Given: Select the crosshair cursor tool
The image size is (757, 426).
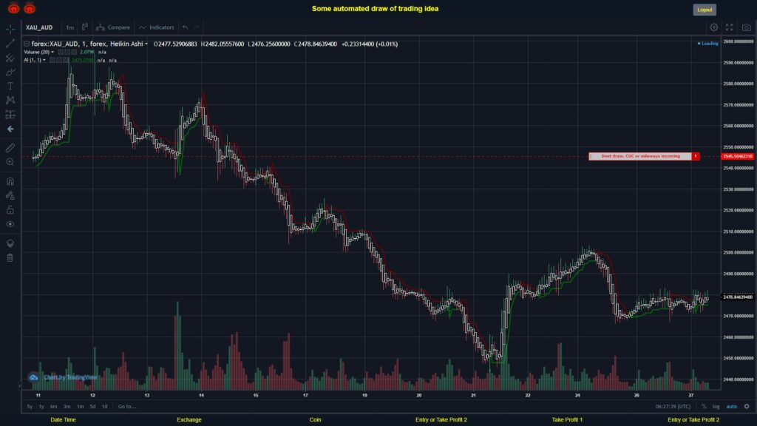Looking at the screenshot, I should pyautogui.click(x=10, y=29).
